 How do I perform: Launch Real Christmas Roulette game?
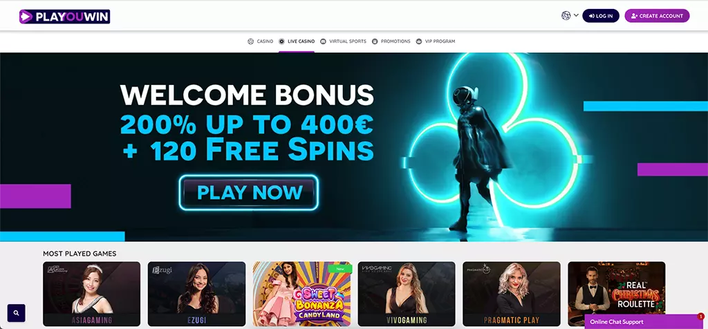coord(616,294)
